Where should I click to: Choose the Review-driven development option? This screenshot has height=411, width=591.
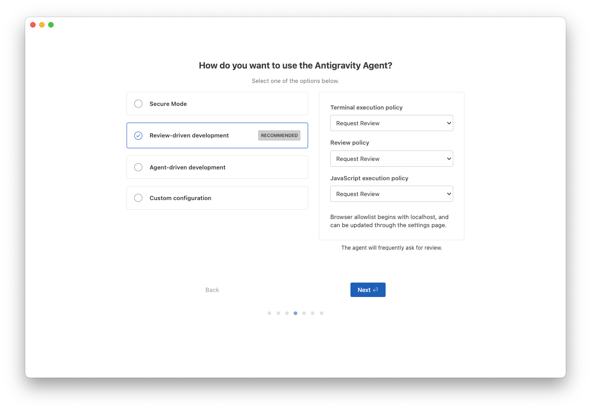pyautogui.click(x=138, y=136)
